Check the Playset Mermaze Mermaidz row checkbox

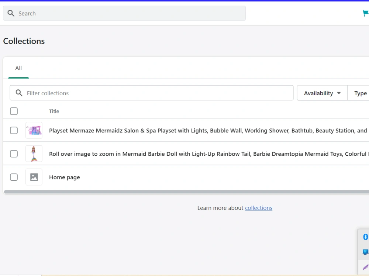click(x=14, y=131)
